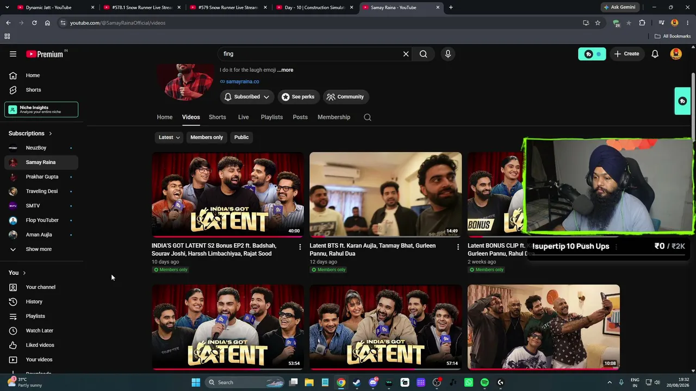The width and height of the screenshot is (696, 391).
Task: Bookmark this page with the star
Action: coord(598,23)
